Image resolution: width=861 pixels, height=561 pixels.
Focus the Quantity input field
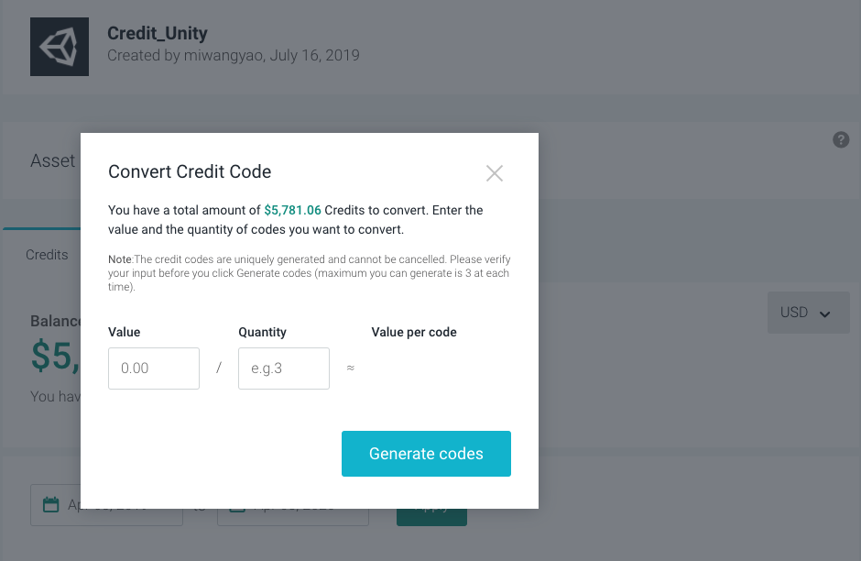pos(284,368)
